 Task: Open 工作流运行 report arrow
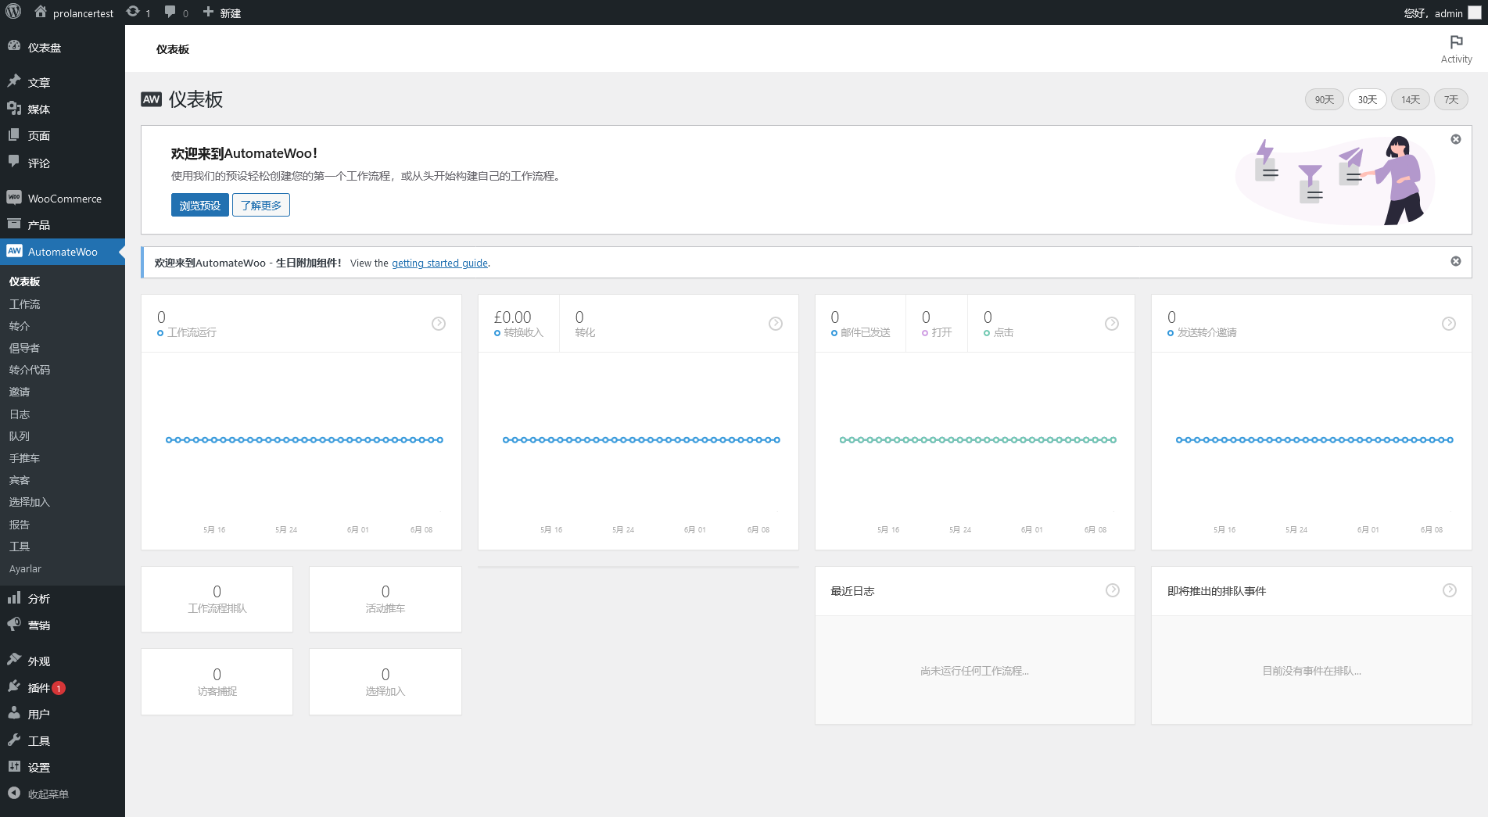[439, 324]
